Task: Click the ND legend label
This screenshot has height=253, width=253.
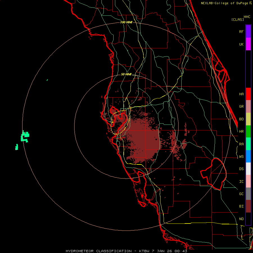Action: tap(241, 219)
